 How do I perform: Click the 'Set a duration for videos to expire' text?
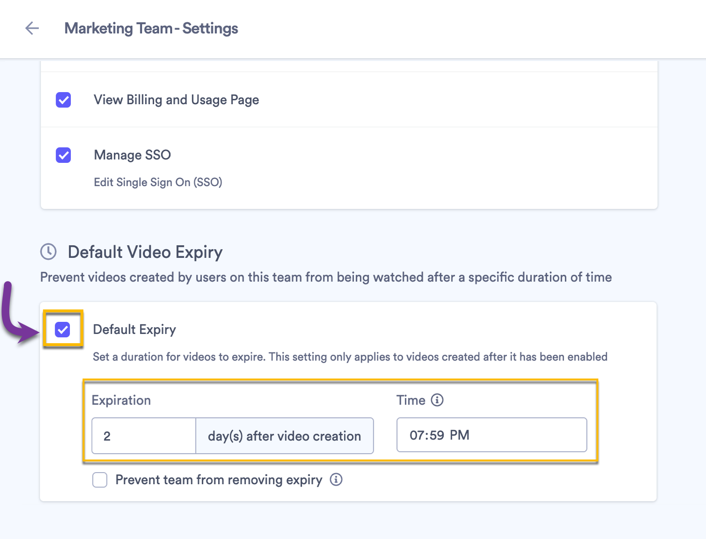[350, 357]
